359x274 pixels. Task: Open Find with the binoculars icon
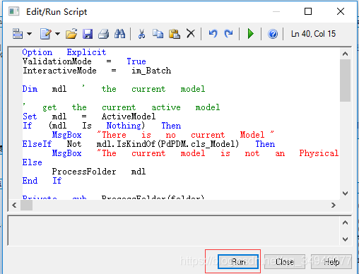(x=120, y=34)
